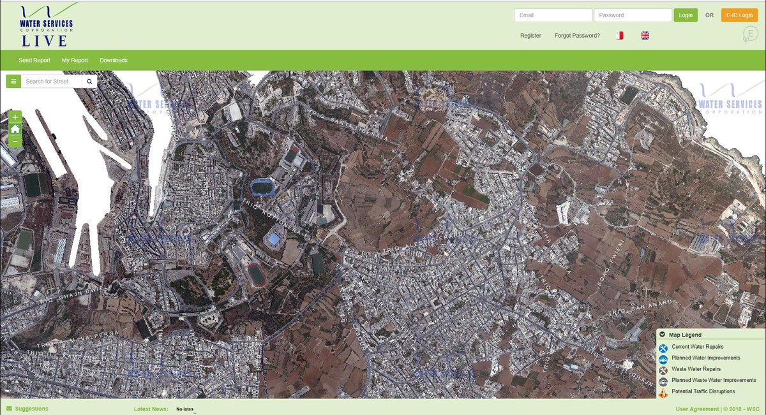Open the Register link
Viewport: 766px width, 415px height.
pyautogui.click(x=530, y=36)
